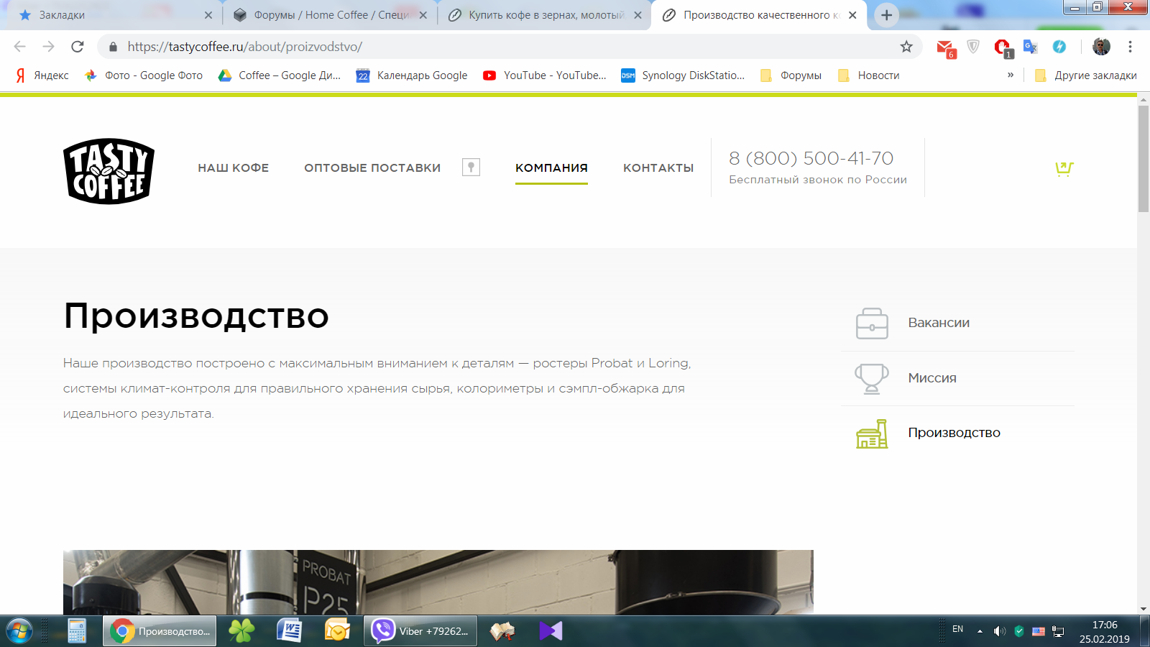Click the red ad blocker extension icon
The width and height of the screenshot is (1150, 647).
[x=1003, y=48]
